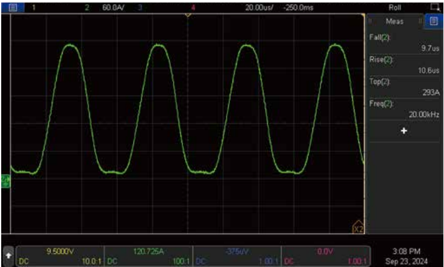The height and width of the screenshot is (267, 444).
Task: Click the -250.0ms horizontal delay value
Action: tap(298, 8)
